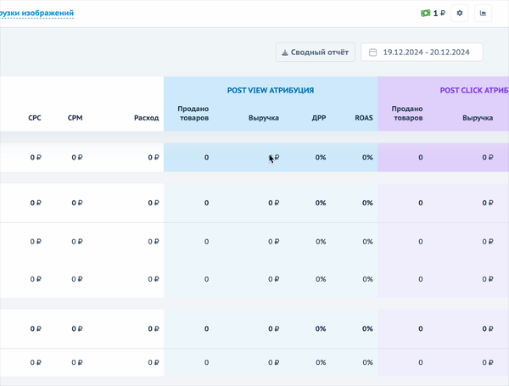Viewport: 509px width, 386px height.
Task: Sort by the CPC column header
Action: tap(35, 118)
